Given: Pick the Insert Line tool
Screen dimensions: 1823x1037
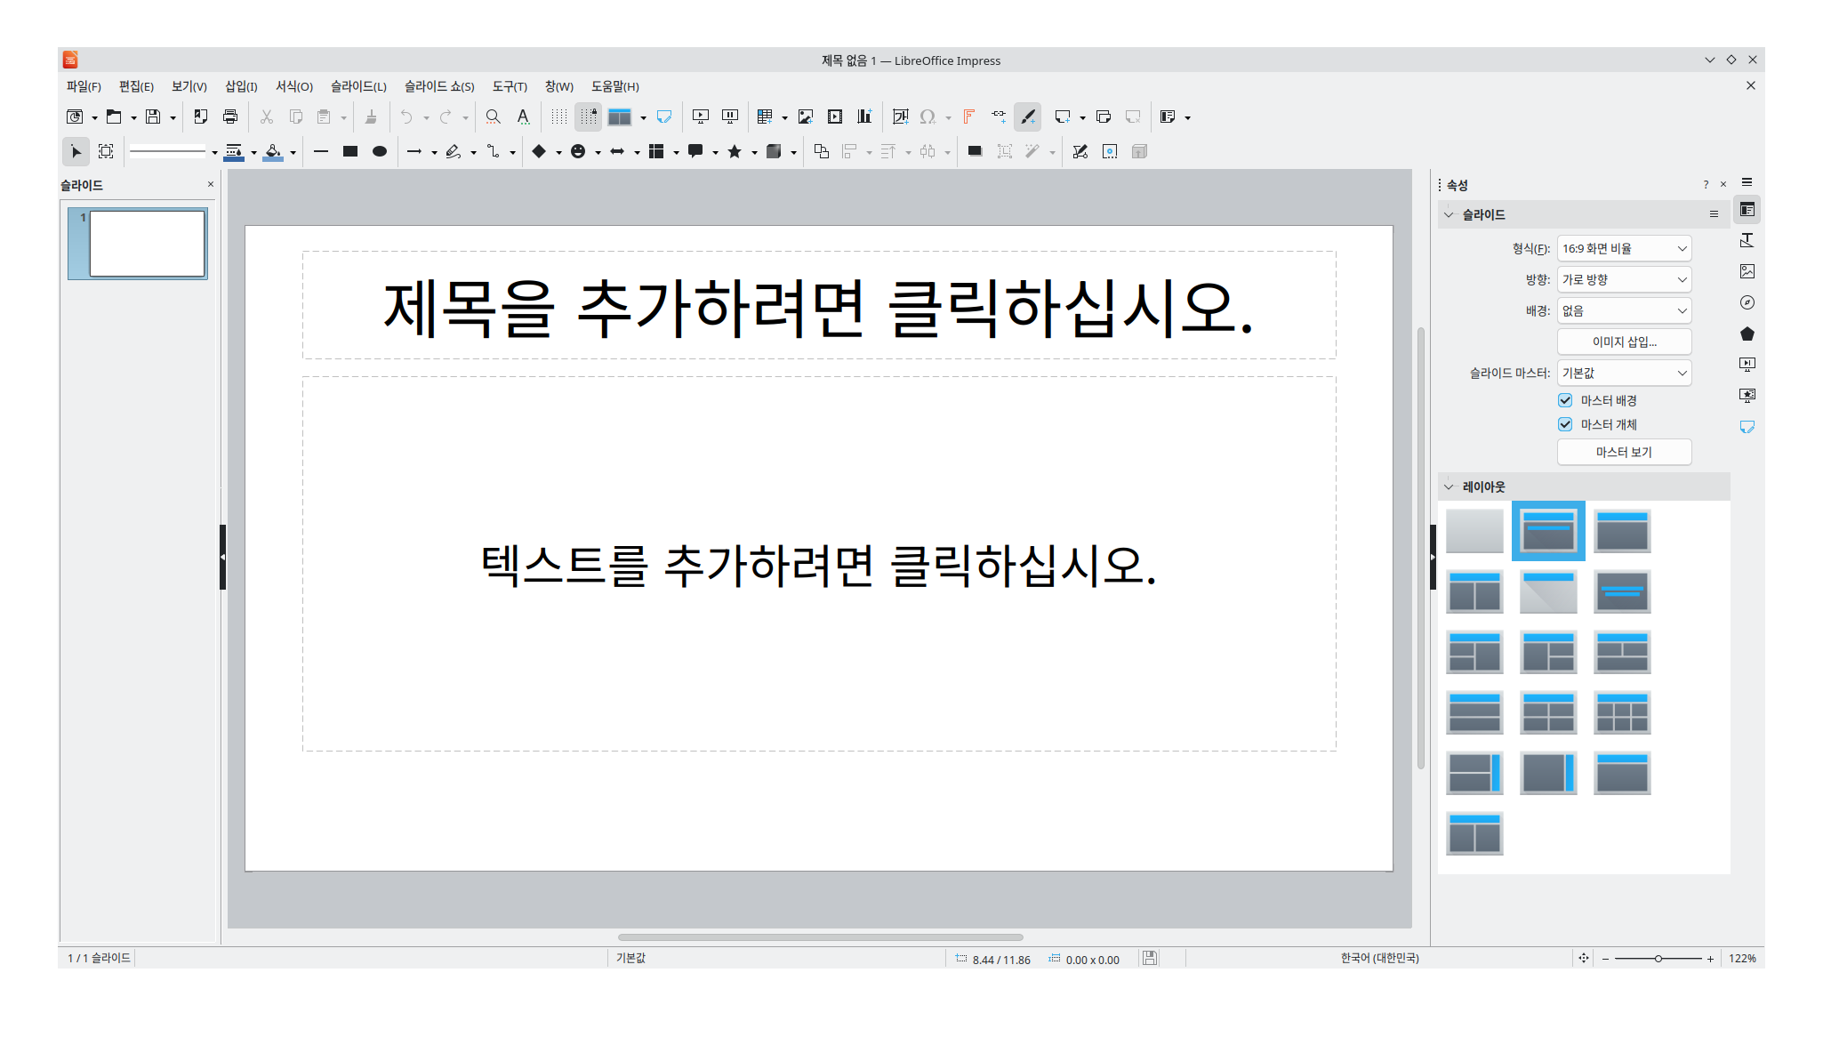Looking at the screenshot, I should (321, 151).
